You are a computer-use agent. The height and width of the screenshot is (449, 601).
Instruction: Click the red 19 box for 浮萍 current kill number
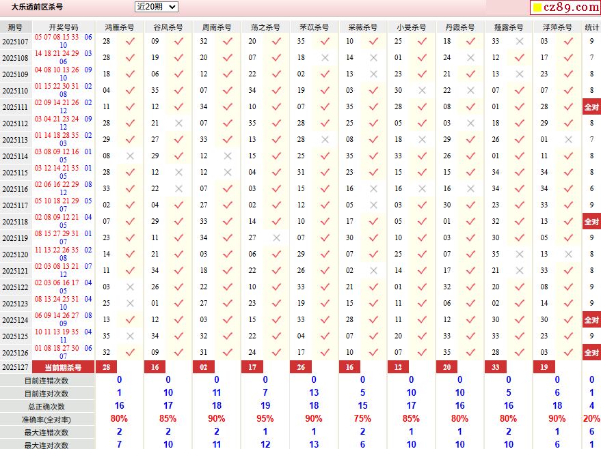click(544, 368)
